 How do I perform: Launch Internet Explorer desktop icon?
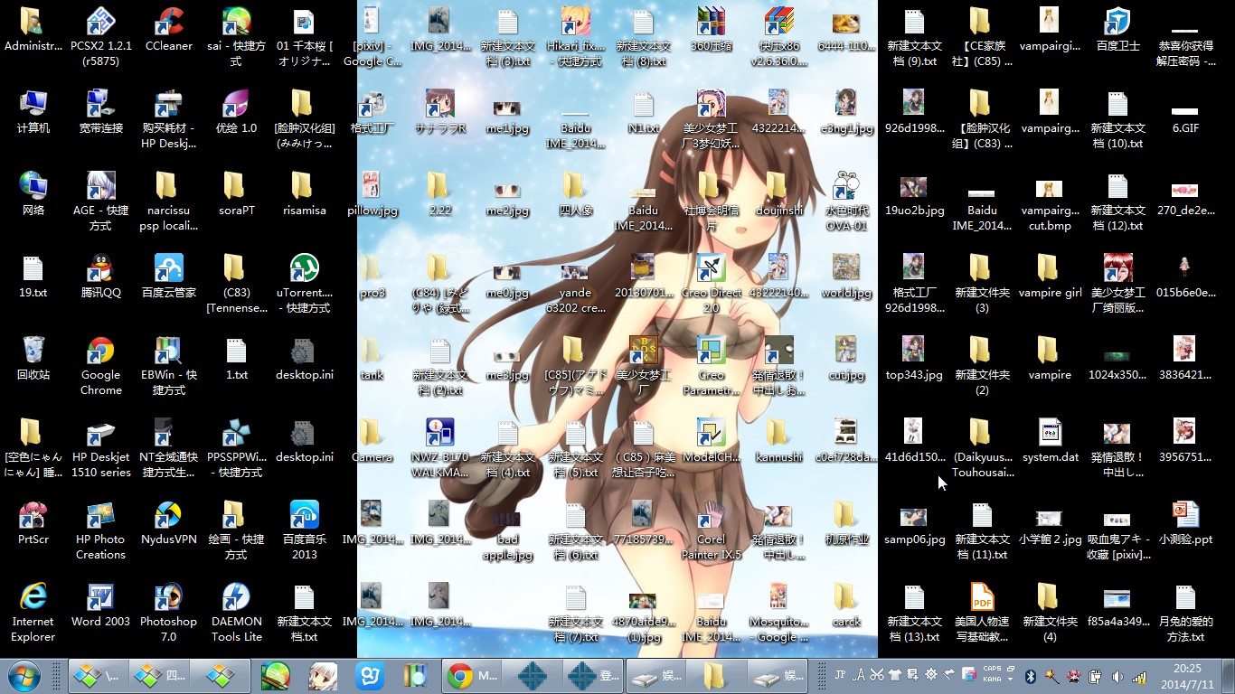coord(33,596)
